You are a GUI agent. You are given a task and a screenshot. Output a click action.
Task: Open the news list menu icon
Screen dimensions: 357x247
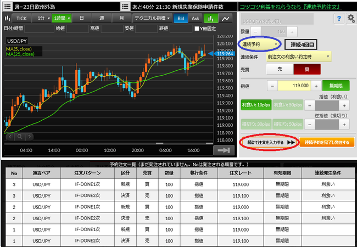click(7, 7)
